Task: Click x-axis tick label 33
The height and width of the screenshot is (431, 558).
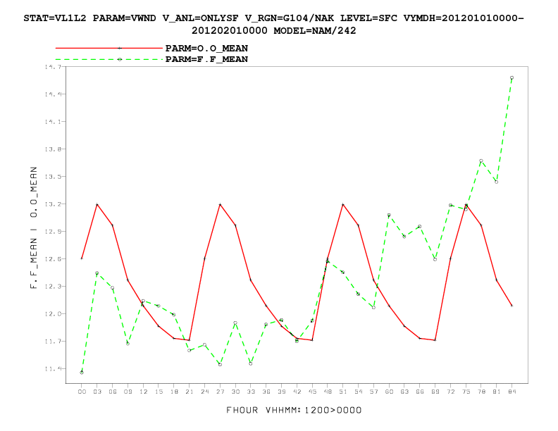Action: 251,392
